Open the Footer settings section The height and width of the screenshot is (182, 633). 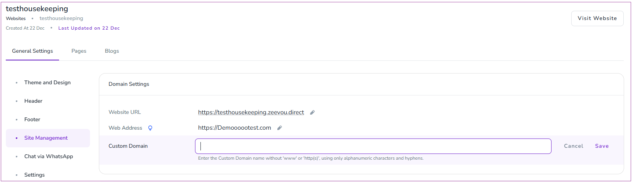coord(32,119)
